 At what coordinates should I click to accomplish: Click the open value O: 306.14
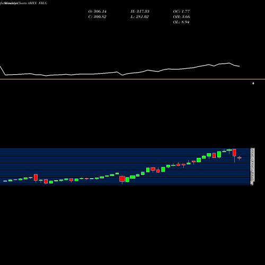point(98,12)
